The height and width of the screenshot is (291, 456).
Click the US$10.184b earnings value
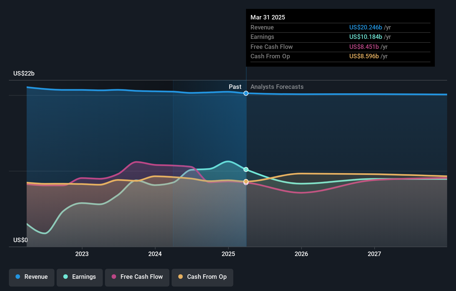pos(366,37)
